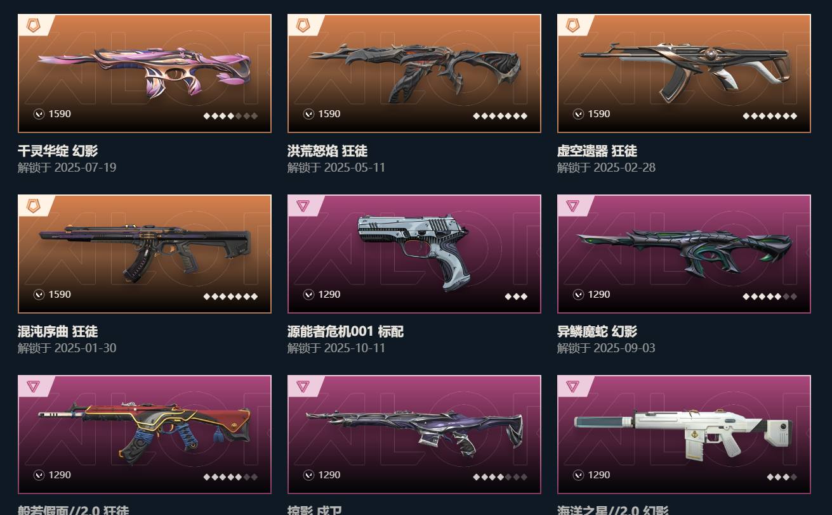
Task: Click the three level diamonds on 源能者危机001 card
Action: [516, 296]
